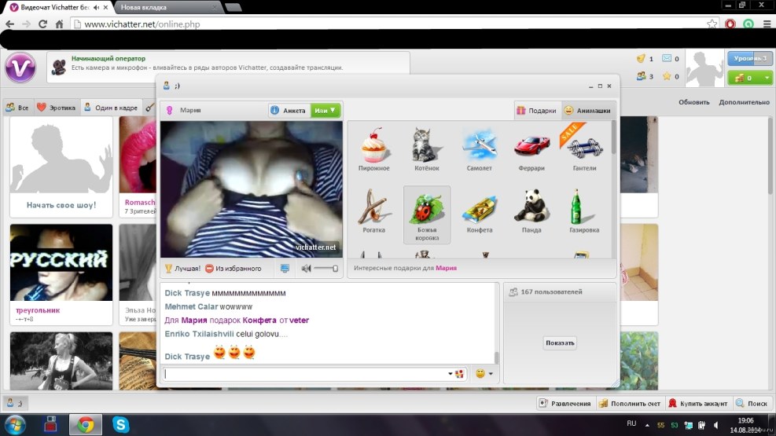Switch to the Новая вкладка browser tab
This screenshot has width=776, height=436.
coord(167,7)
